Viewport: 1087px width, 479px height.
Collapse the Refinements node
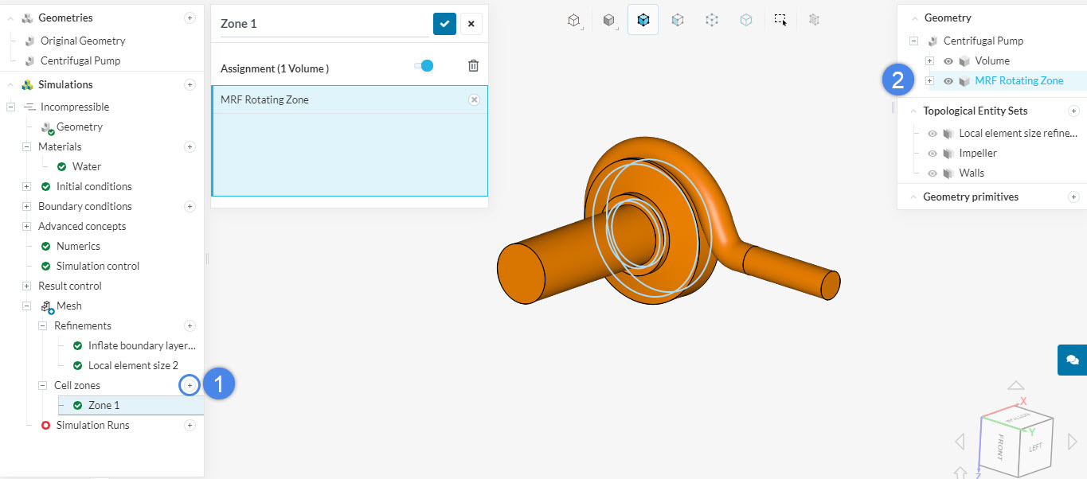[43, 325]
